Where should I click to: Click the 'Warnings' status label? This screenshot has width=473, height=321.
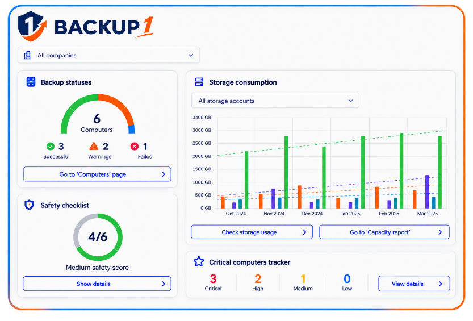(x=100, y=156)
